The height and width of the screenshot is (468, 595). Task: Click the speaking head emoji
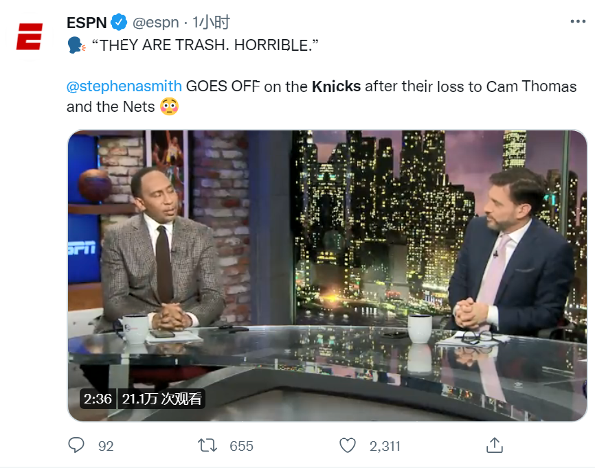click(x=76, y=45)
